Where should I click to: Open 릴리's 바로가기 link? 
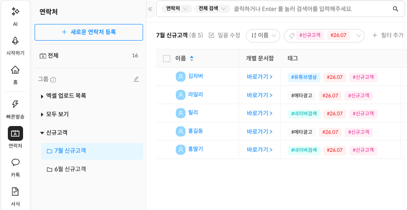(259, 114)
